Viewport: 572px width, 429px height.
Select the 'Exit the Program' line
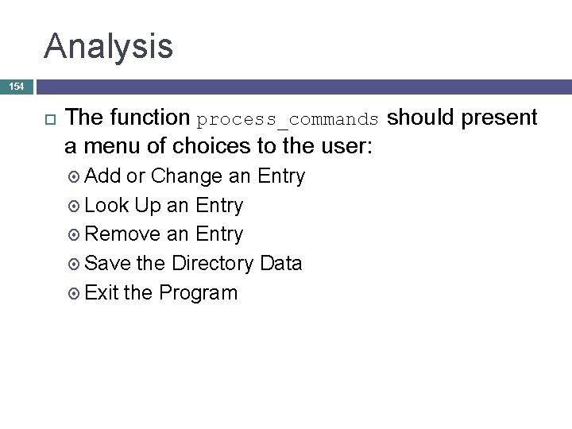click(160, 292)
